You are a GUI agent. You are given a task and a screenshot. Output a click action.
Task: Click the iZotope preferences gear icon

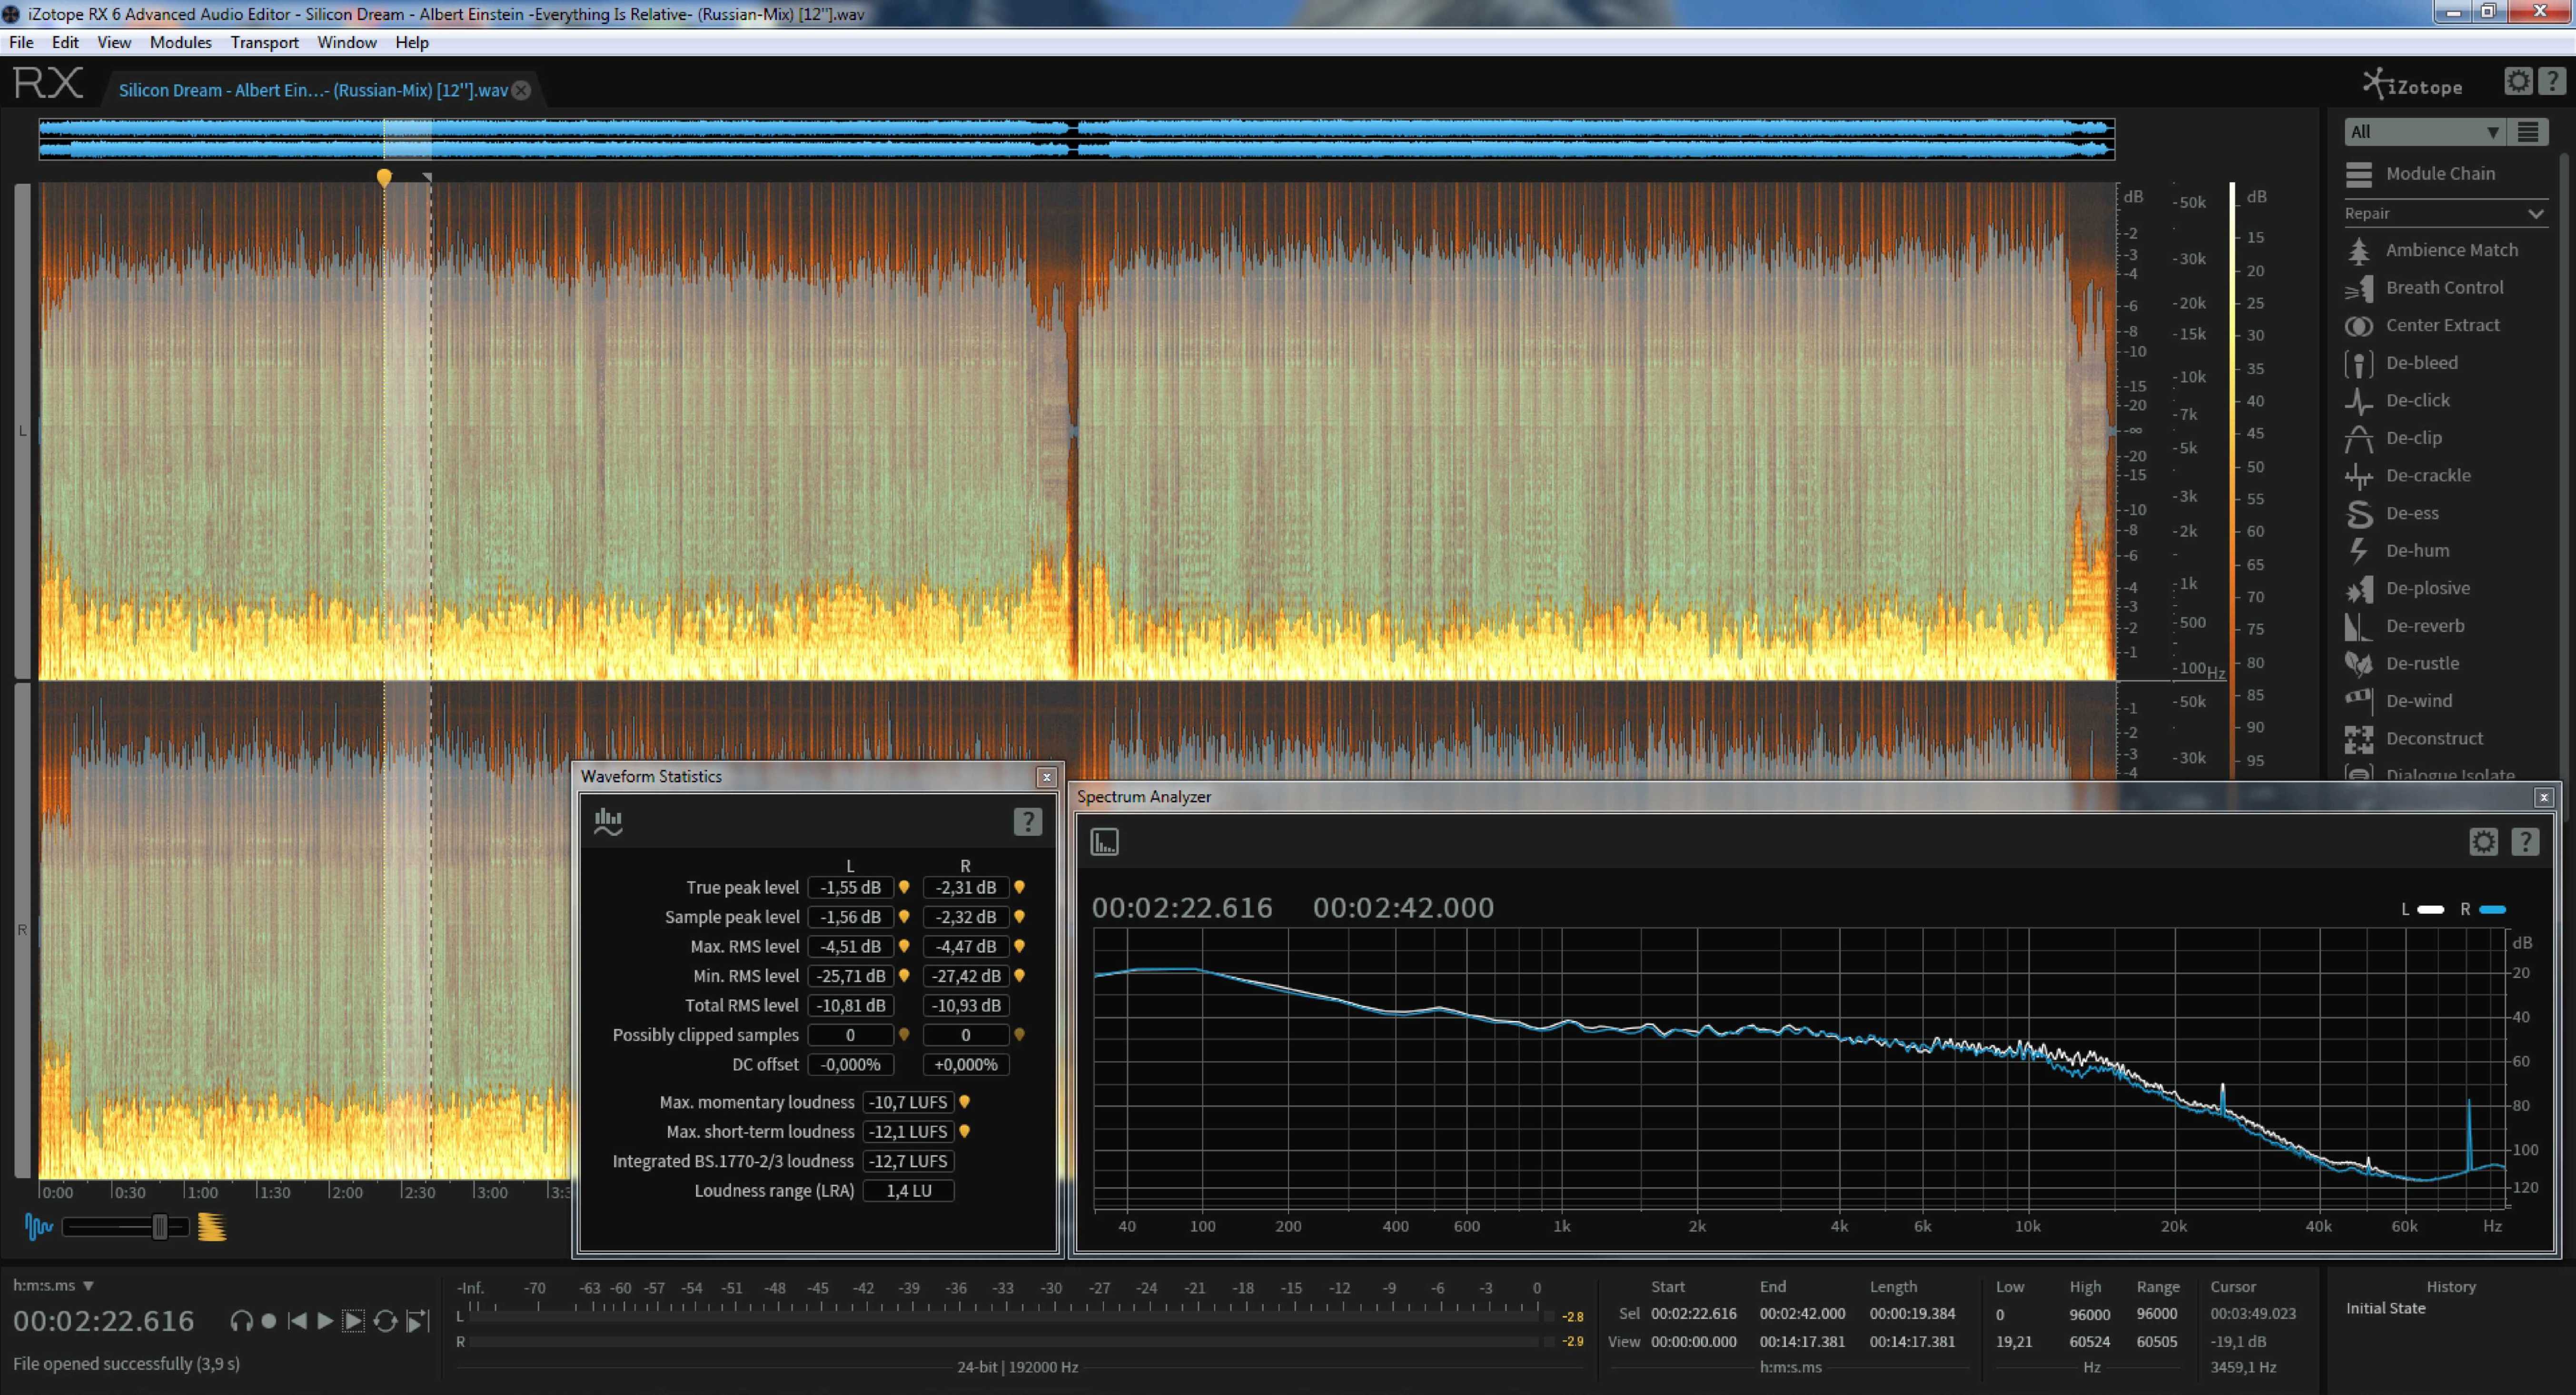click(x=2517, y=82)
